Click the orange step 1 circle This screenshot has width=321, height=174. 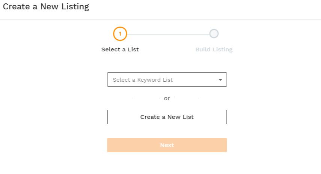[x=120, y=34]
